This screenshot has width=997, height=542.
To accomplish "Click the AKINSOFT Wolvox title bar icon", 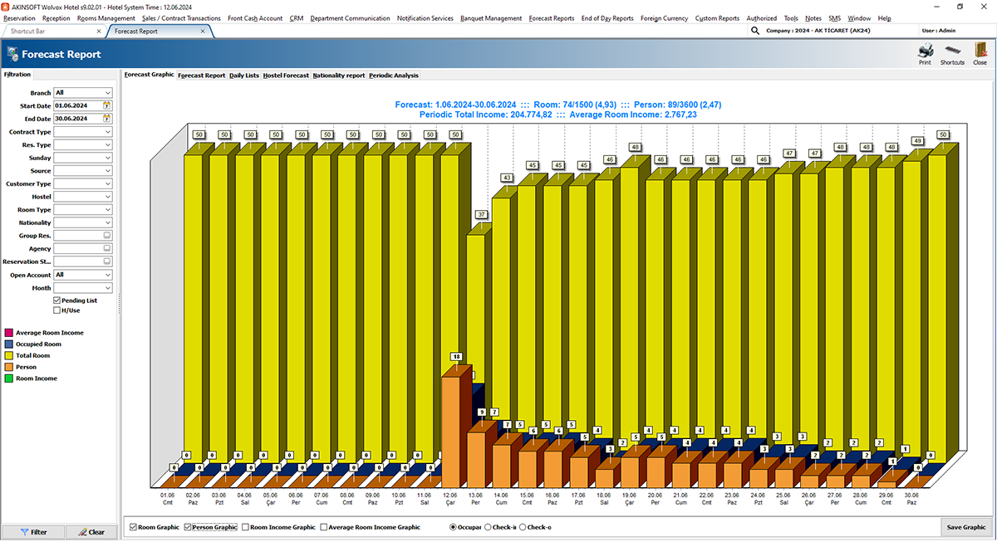I will (7, 6).
